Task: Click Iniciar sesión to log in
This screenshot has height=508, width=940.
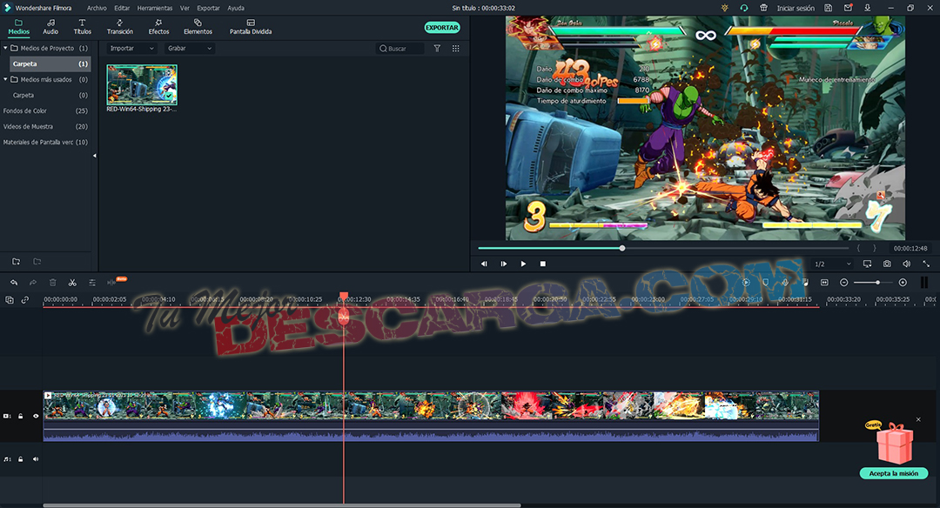Action: point(796,9)
